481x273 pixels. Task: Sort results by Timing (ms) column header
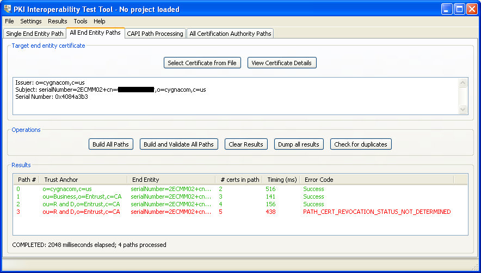point(281,180)
